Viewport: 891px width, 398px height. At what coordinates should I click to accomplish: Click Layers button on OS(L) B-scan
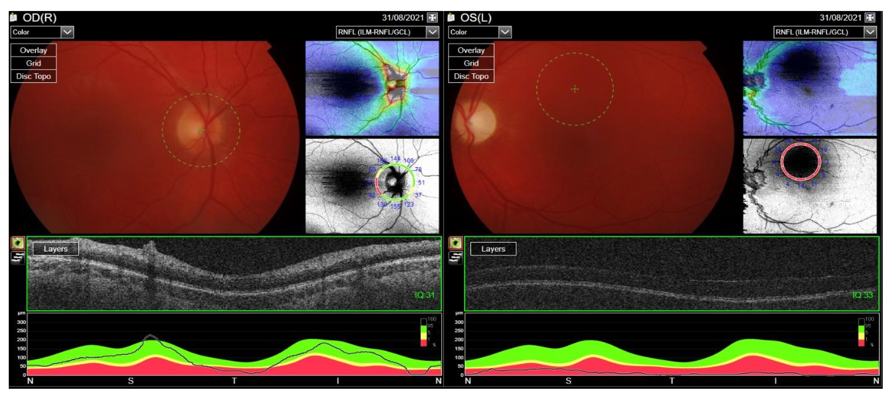tap(493, 249)
